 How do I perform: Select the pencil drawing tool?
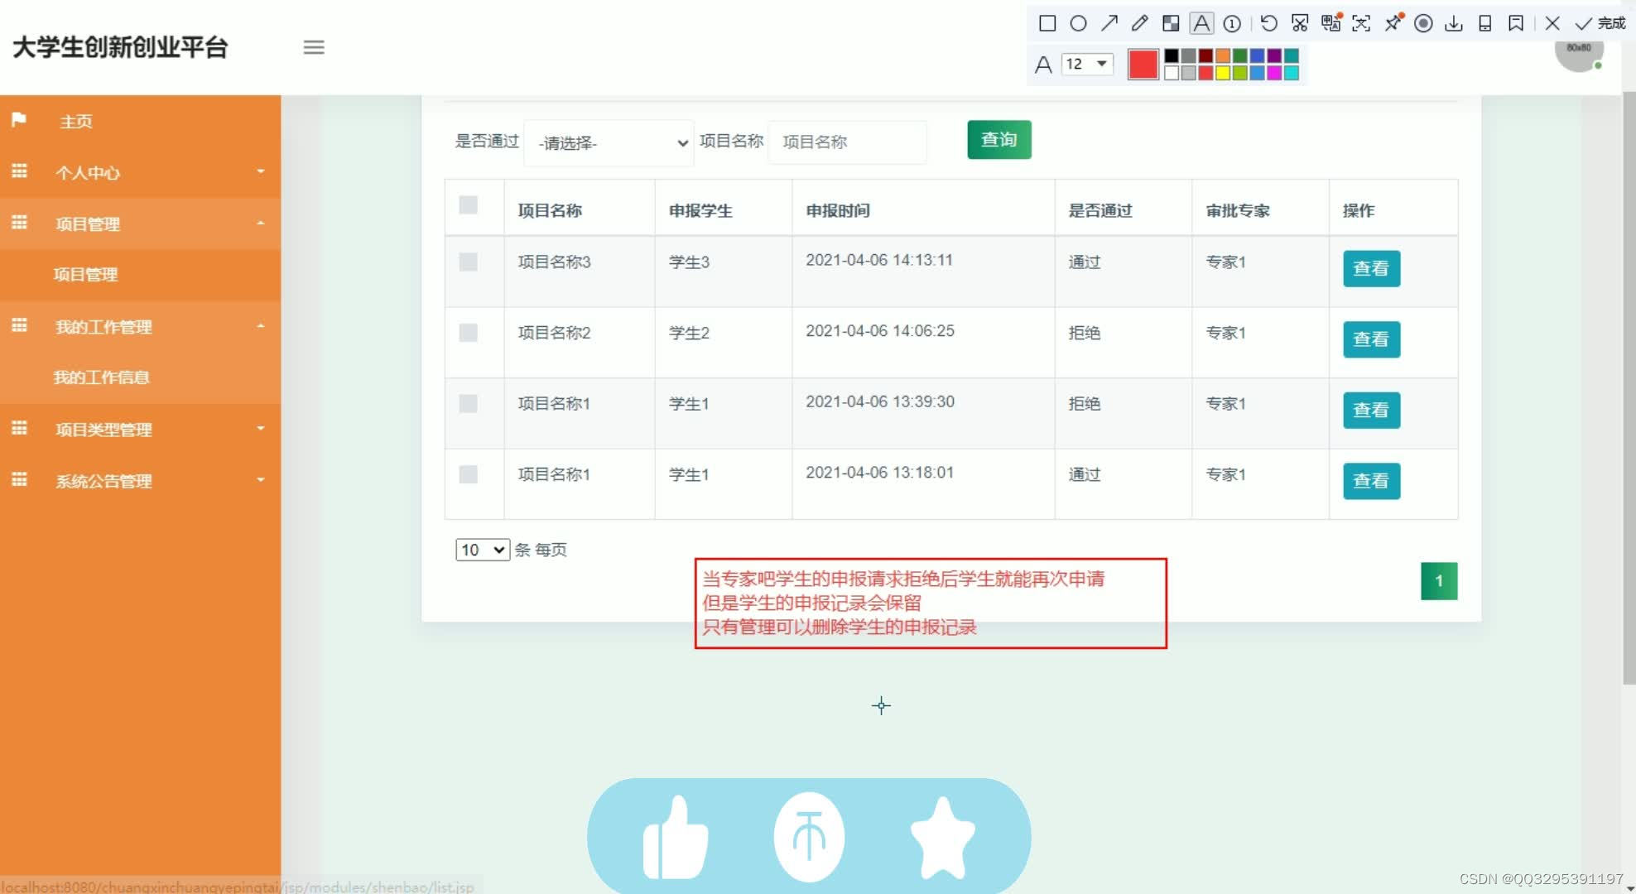1140,23
